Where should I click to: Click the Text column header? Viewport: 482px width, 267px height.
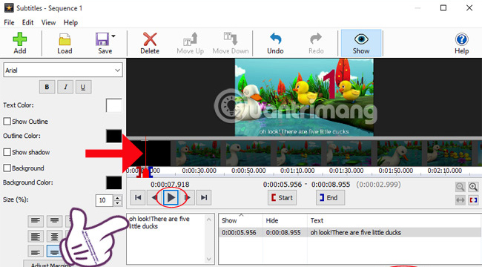[394, 220]
